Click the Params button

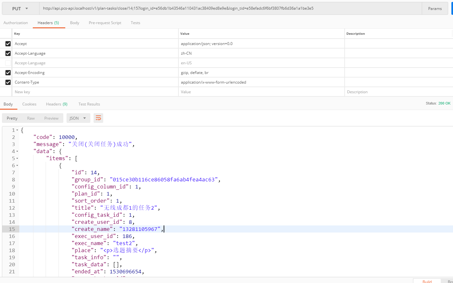click(x=435, y=9)
